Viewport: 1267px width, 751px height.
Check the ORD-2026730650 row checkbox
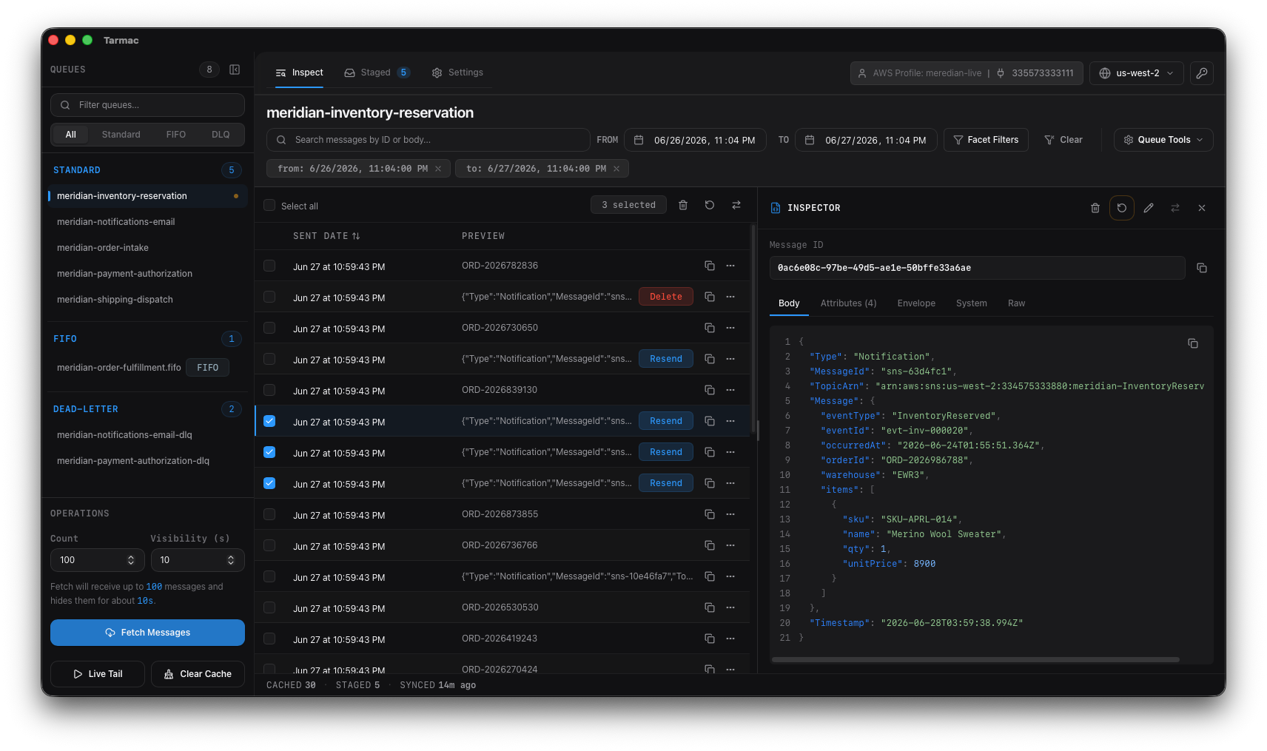point(269,328)
